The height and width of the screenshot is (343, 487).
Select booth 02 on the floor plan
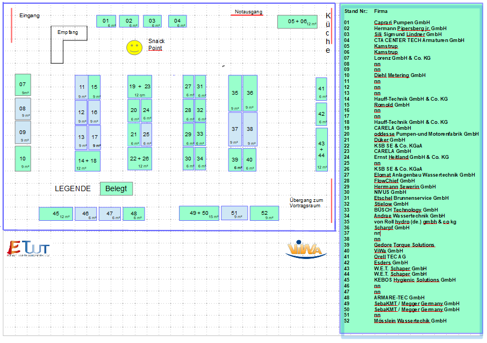coord(129,21)
